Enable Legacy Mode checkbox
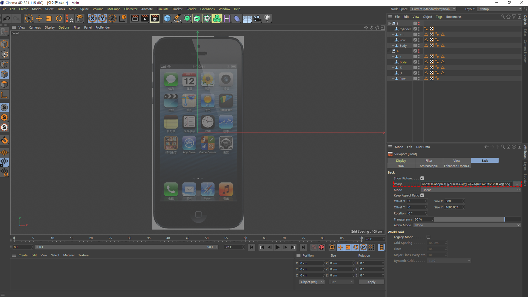Screen dimensions: 528x297 tap(428, 237)
